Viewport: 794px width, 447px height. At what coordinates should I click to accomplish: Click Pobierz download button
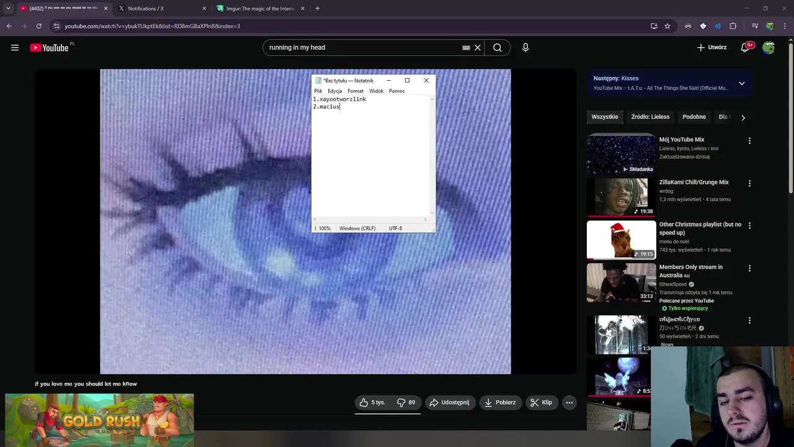tap(500, 402)
